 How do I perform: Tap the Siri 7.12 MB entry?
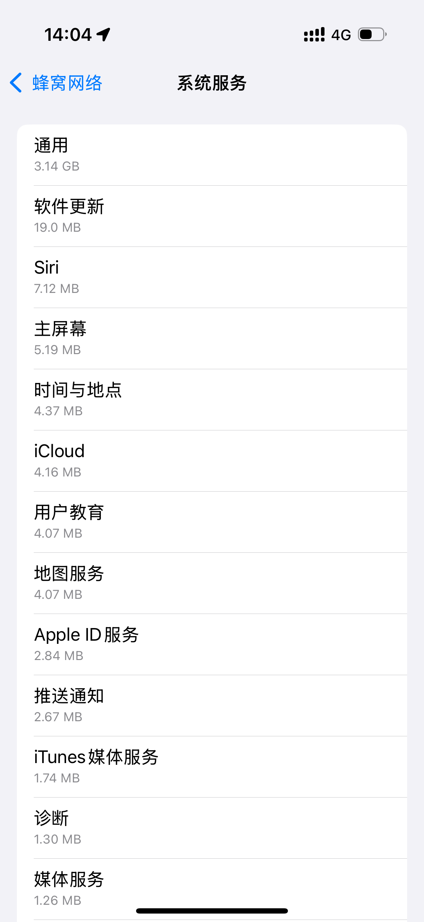212,277
